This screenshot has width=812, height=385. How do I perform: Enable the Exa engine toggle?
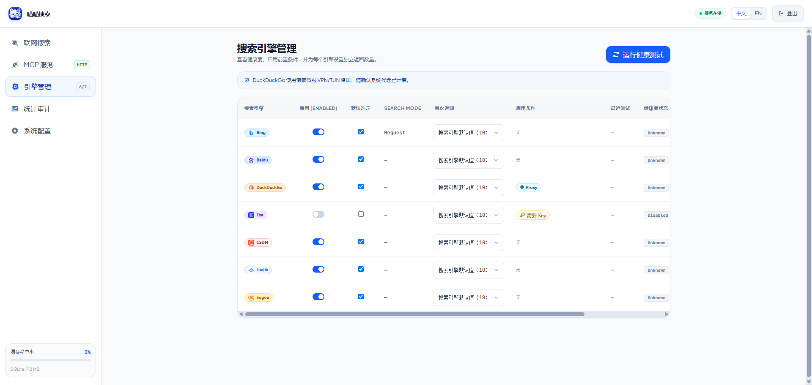click(x=318, y=214)
